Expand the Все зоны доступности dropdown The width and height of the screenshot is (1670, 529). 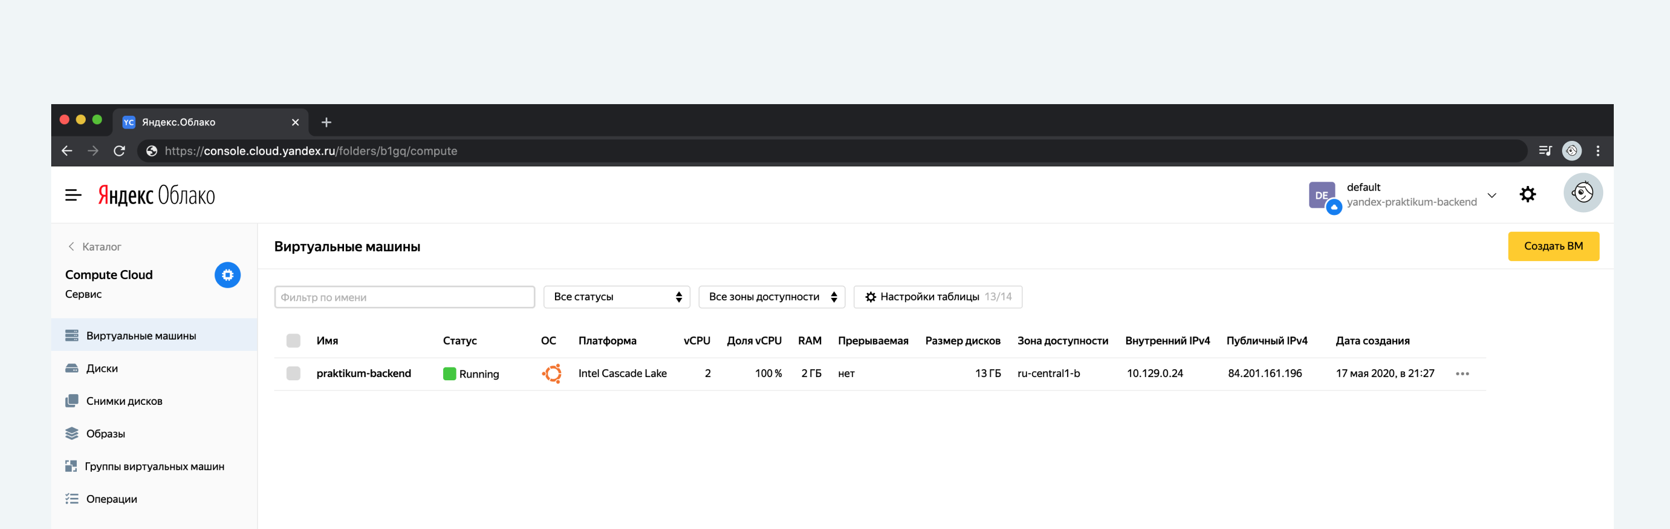(x=772, y=297)
